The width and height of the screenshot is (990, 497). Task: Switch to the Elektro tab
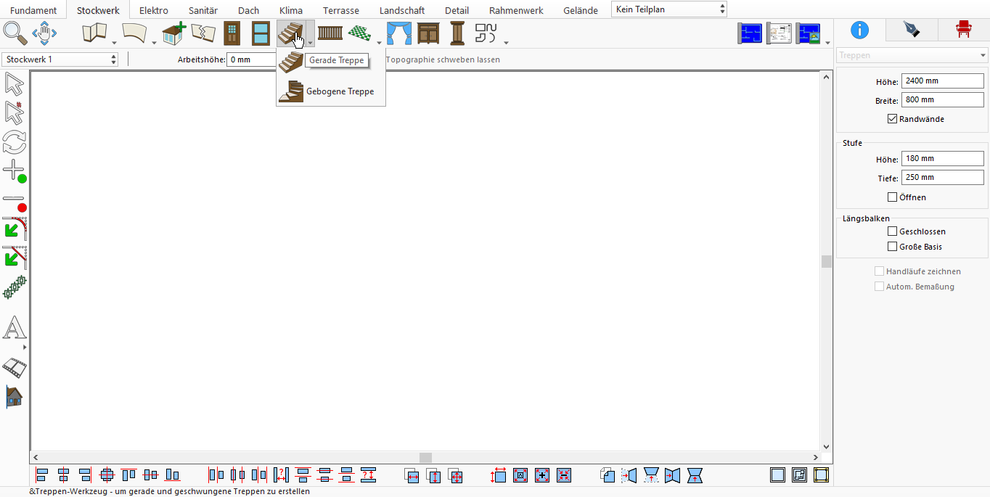[x=154, y=10]
